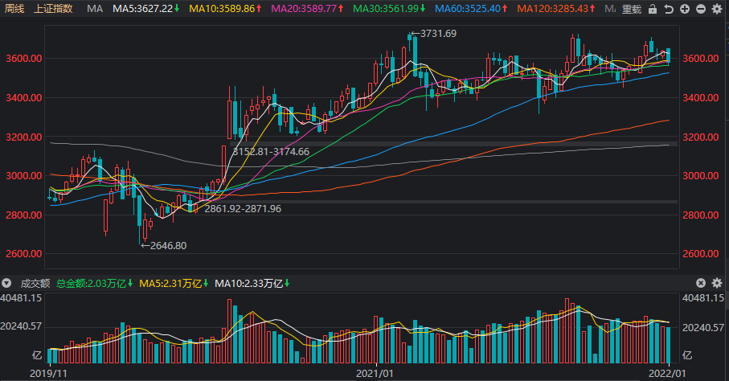Toggle the chart lock icon
729x381 pixels.
653,9
